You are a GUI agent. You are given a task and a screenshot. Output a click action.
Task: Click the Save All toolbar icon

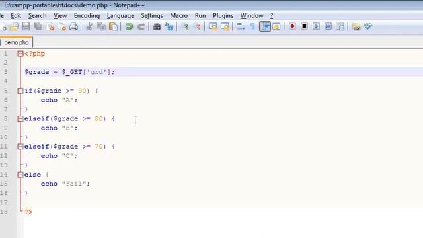[38, 26]
